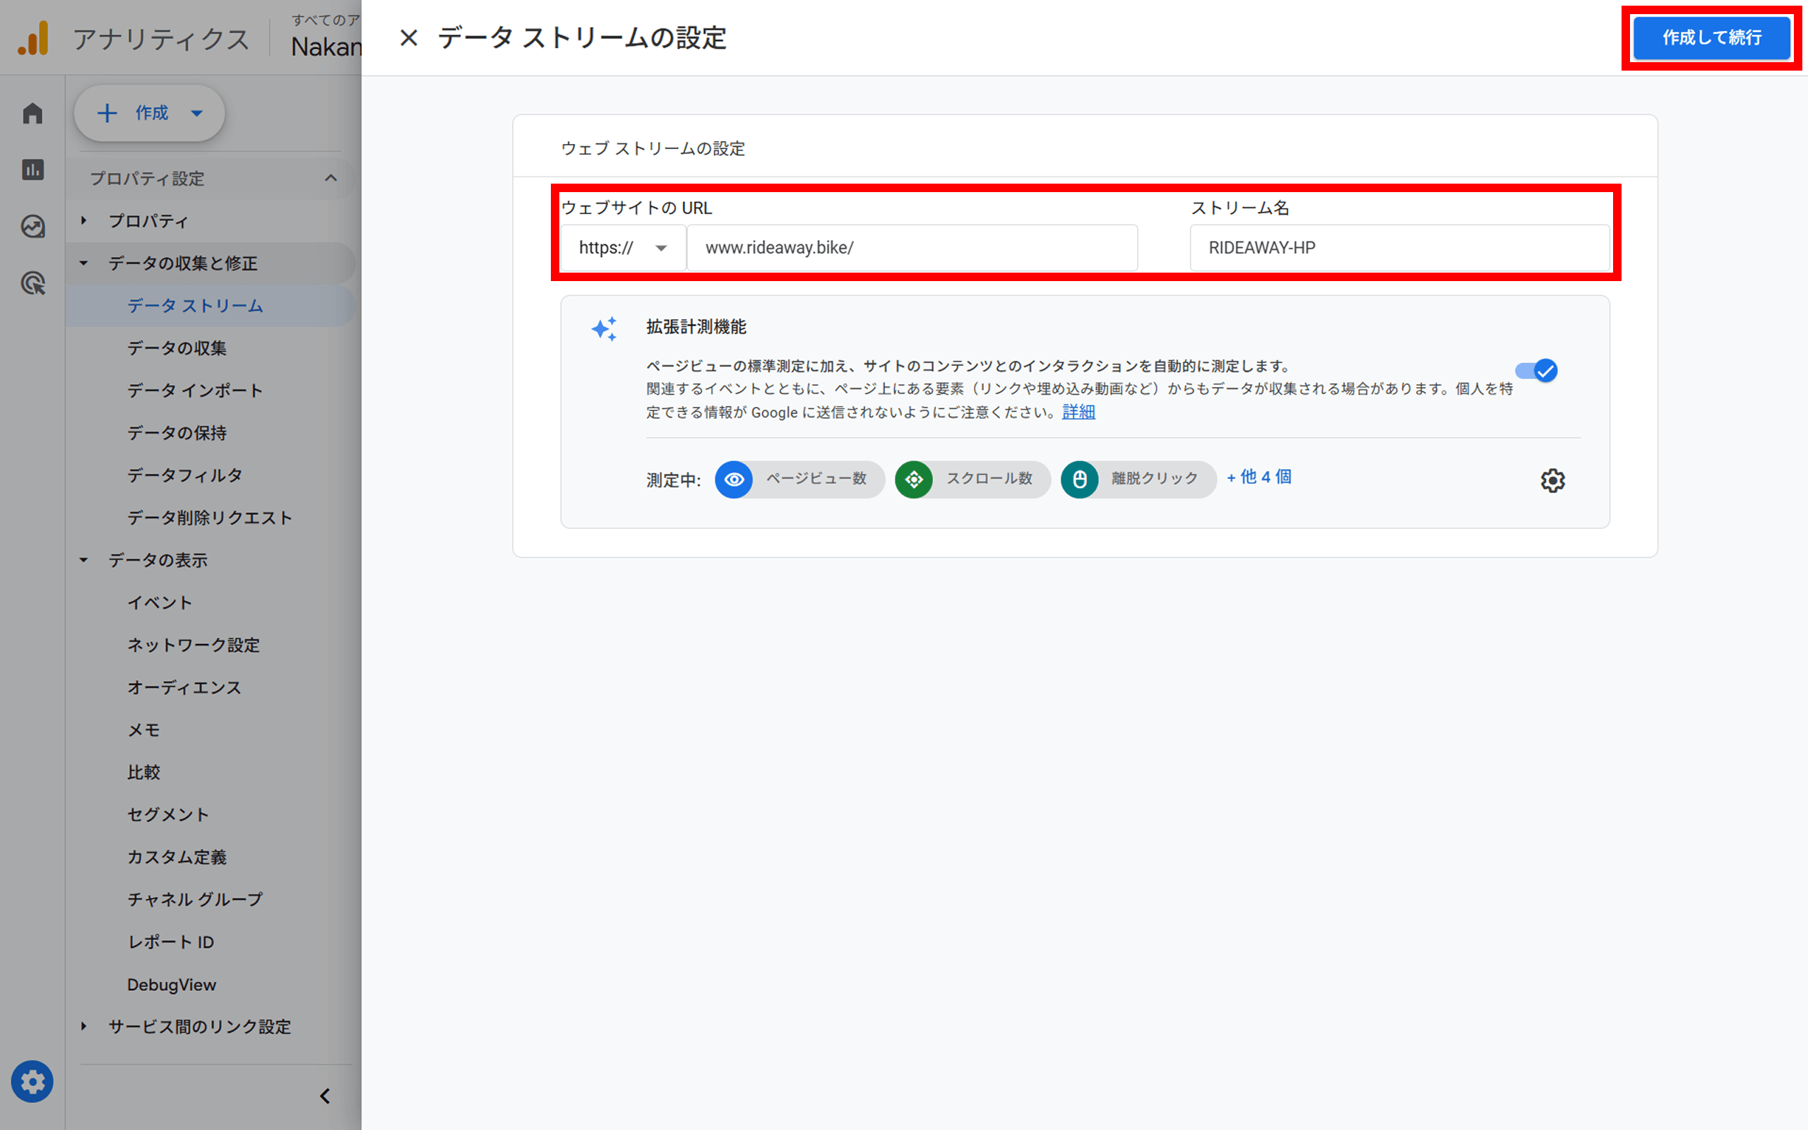Open the Reports icon in the left rail
This screenshot has width=1808, height=1130.
pos(32,169)
